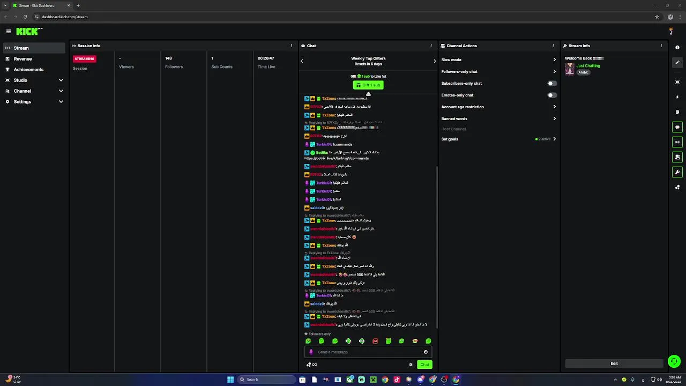The image size is (686, 386).
Task: Reload the browser page
Action: coord(25,17)
